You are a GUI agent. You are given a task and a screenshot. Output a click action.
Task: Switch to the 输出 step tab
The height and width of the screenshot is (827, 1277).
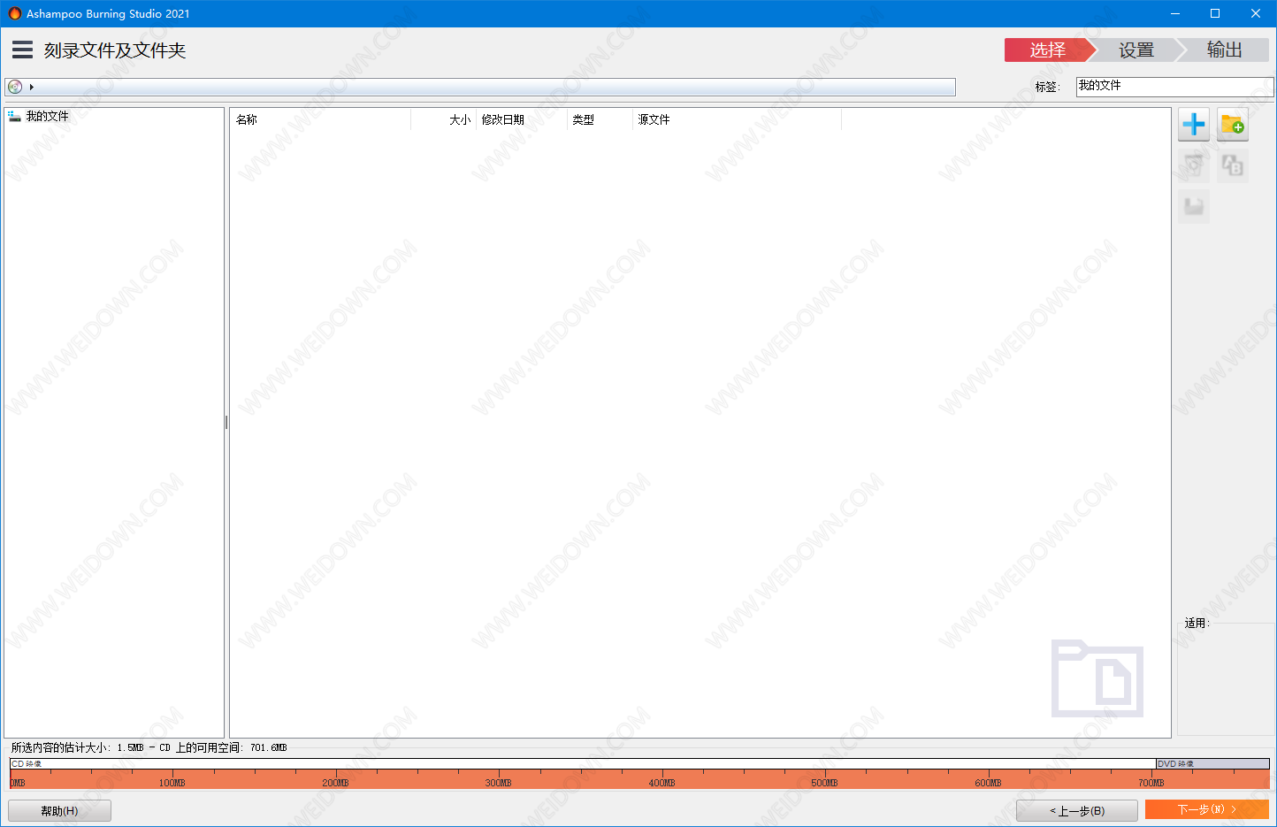(x=1225, y=50)
